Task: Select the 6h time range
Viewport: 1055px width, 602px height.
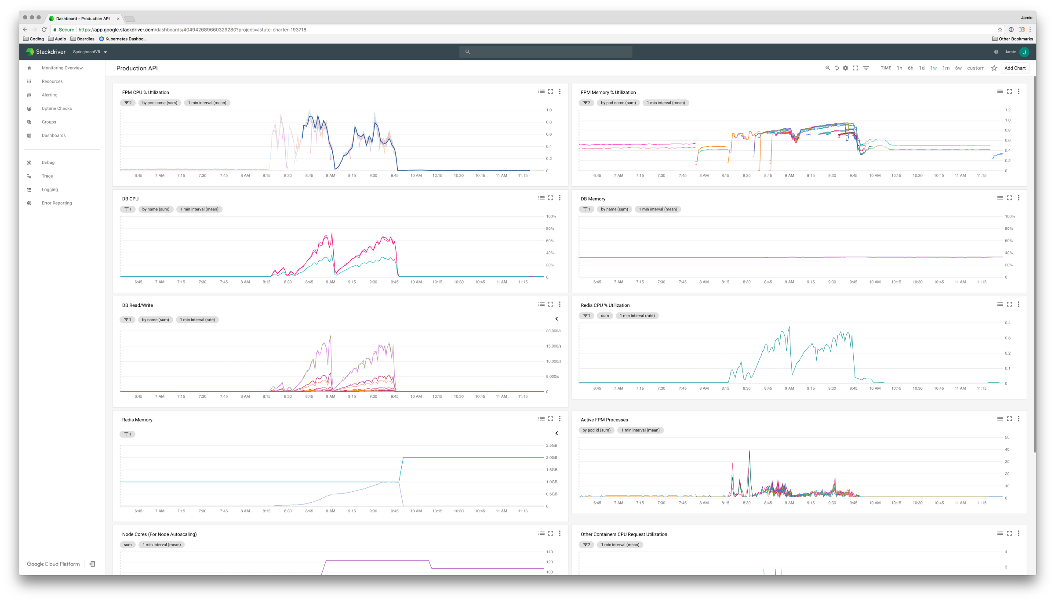Action: click(x=910, y=68)
